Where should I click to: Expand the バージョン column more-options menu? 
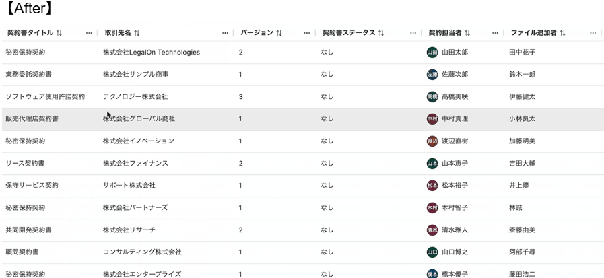click(307, 33)
